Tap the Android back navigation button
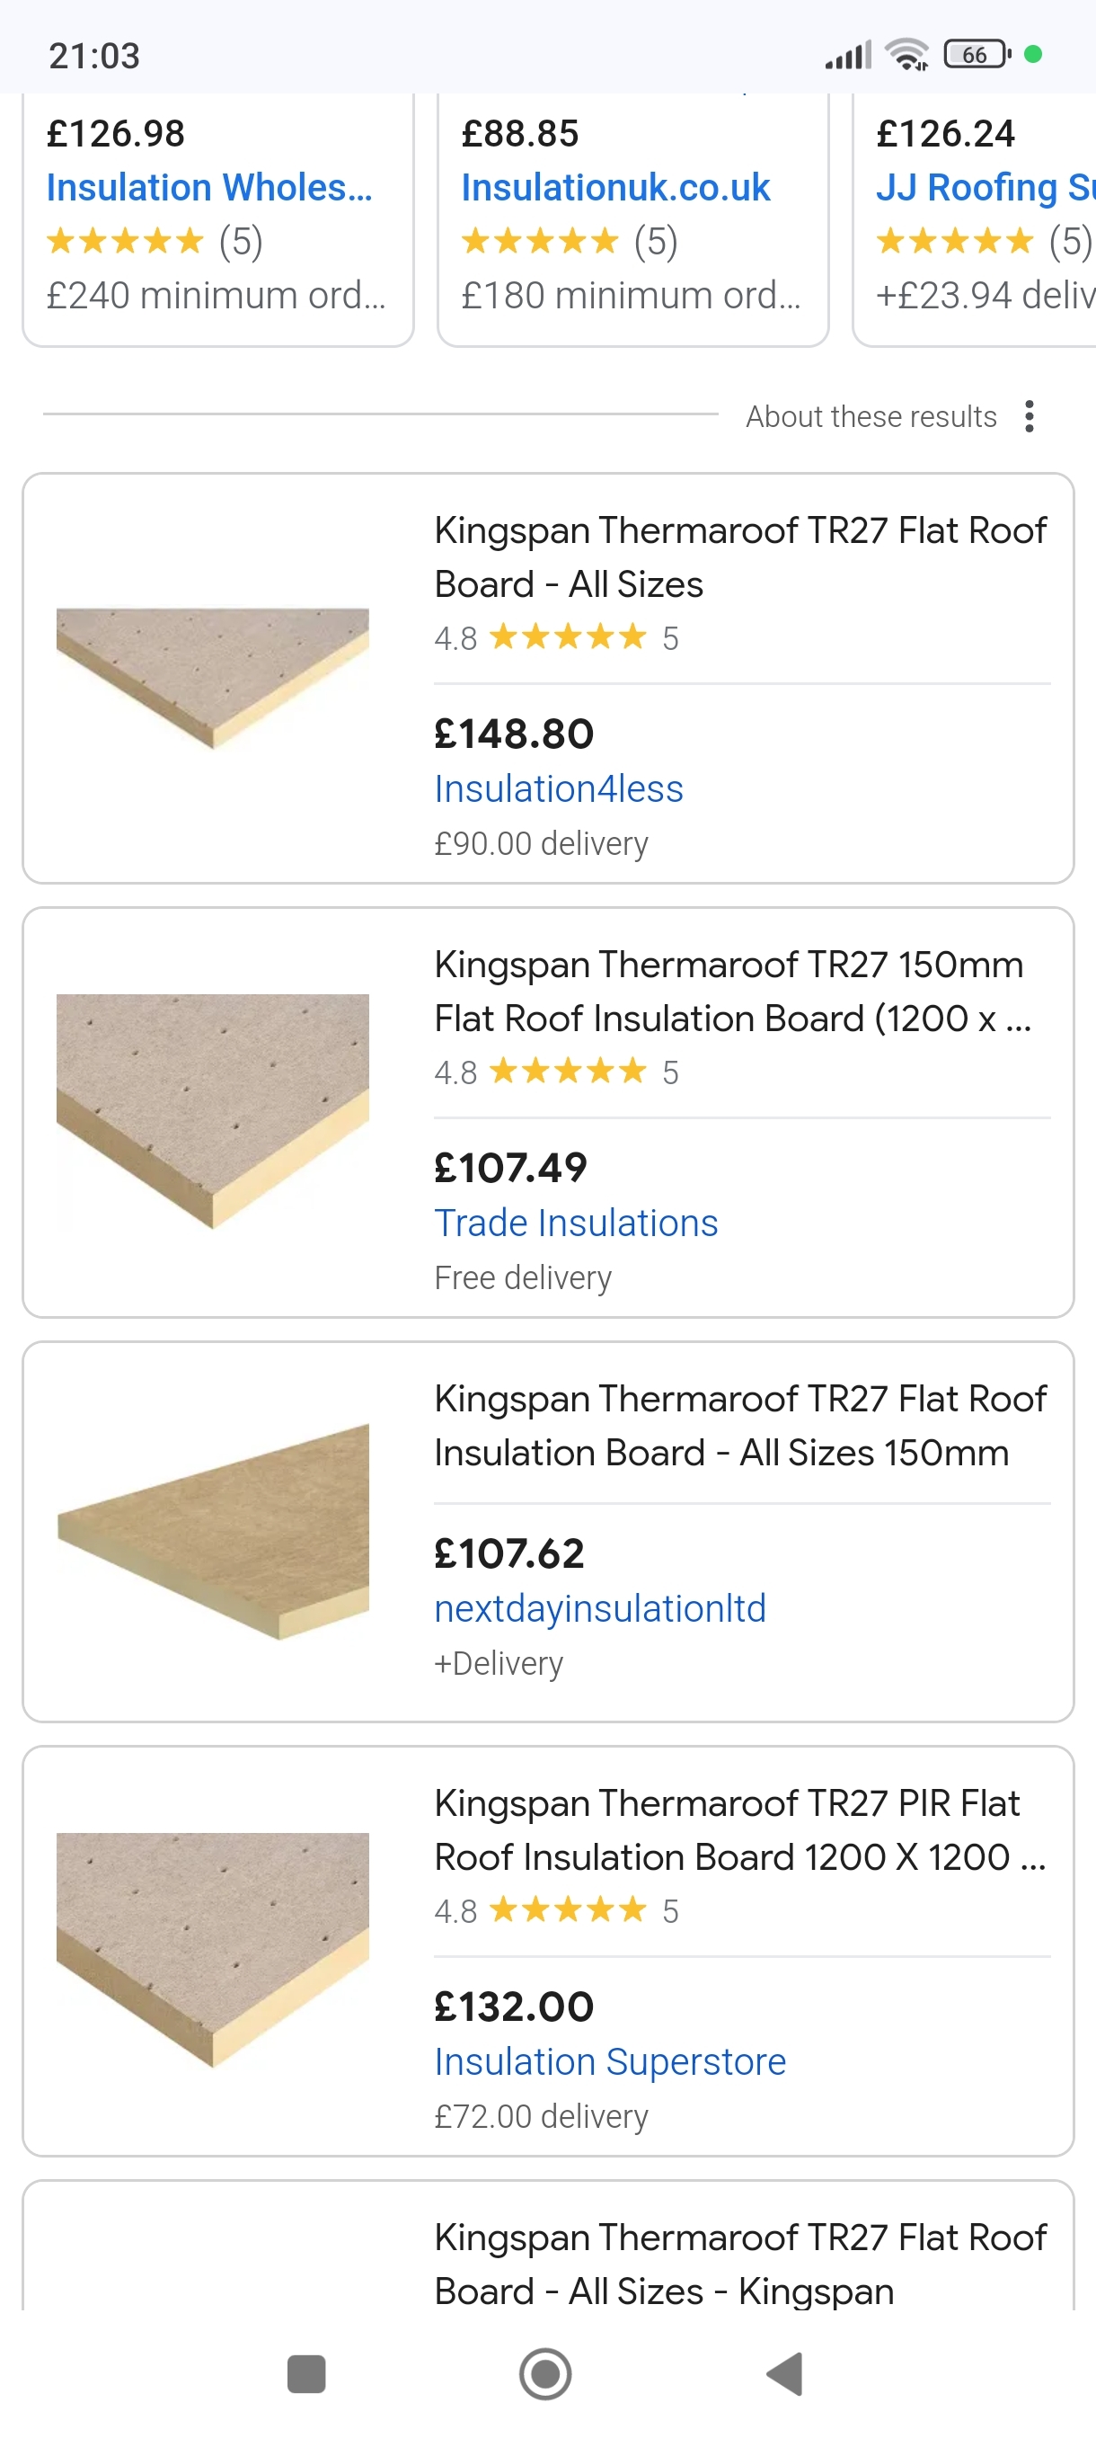 [786, 2373]
